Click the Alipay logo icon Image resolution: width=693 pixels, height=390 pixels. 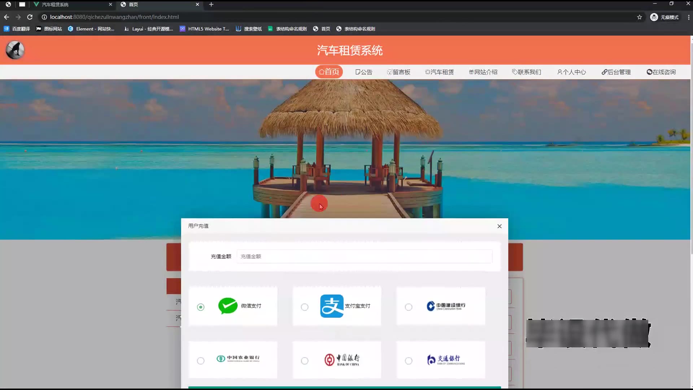331,306
